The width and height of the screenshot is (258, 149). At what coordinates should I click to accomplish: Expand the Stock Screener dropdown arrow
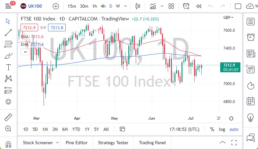(x=57, y=143)
